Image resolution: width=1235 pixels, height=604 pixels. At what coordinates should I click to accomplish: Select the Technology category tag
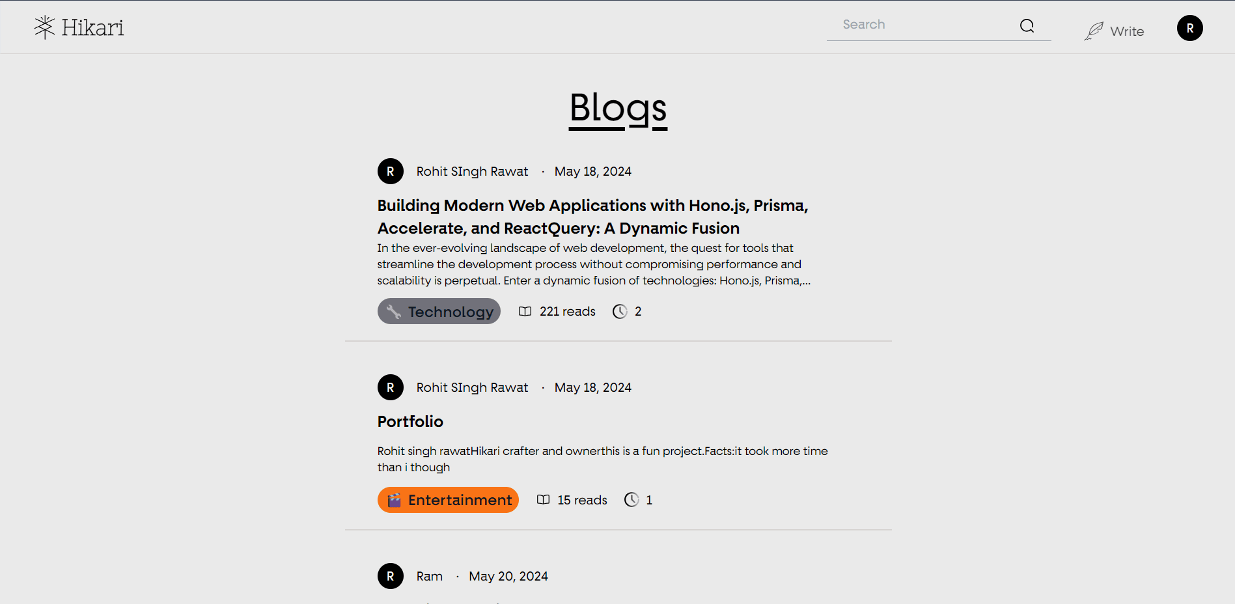[439, 311]
